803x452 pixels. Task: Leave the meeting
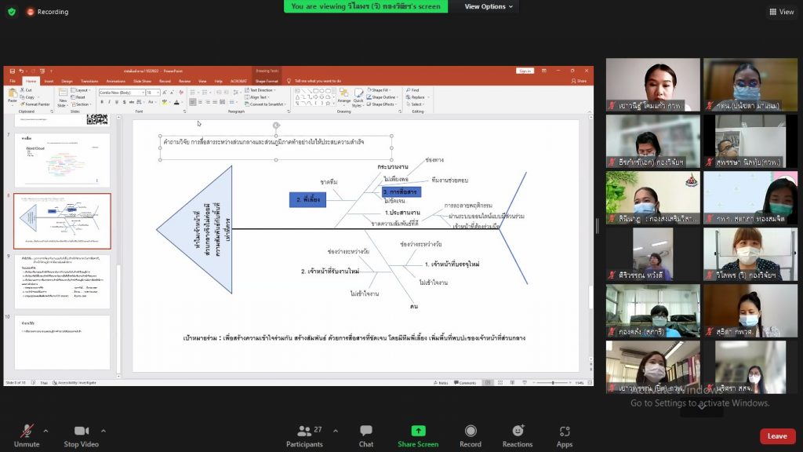click(777, 436)
